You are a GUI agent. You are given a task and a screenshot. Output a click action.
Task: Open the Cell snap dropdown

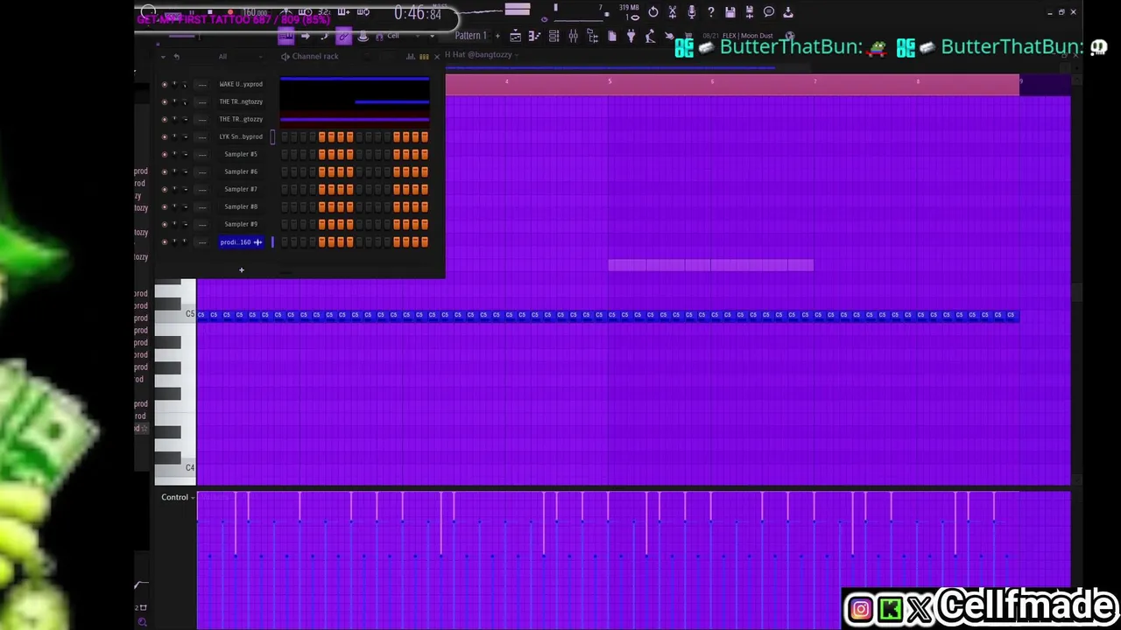[410, 36]
